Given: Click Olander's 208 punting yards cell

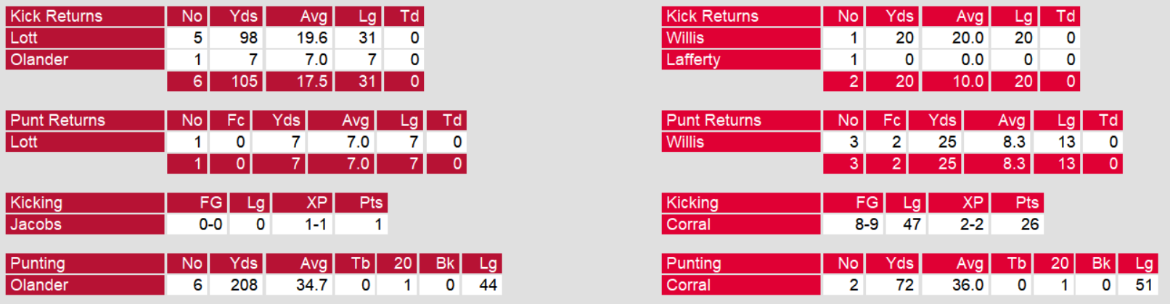Looking at the screenshot, I should point(244,285).
